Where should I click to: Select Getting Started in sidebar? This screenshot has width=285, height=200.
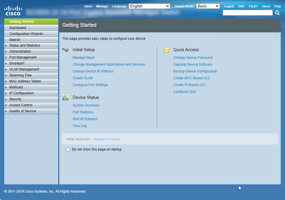(31, 21)
